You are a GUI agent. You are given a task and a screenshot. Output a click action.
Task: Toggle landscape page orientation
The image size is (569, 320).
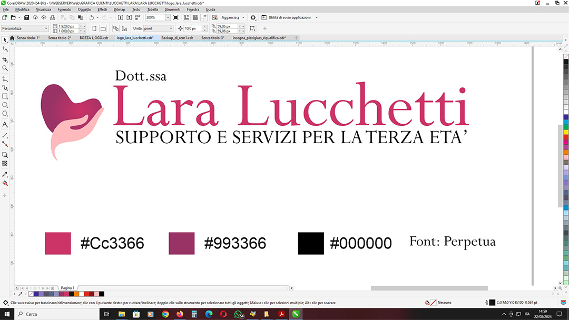[103, 28]
